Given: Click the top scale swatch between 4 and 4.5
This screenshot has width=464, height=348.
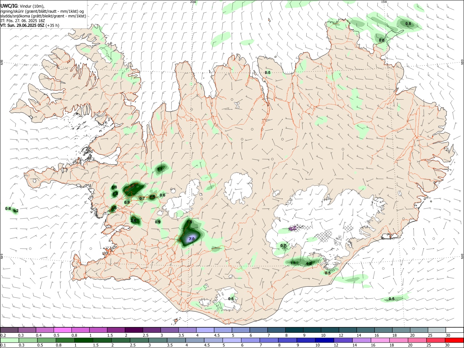Looking at the screenshot, I should pos(205,330).
